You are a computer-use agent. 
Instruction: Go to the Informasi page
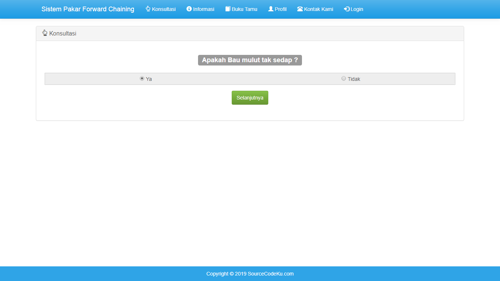point(201,9)
